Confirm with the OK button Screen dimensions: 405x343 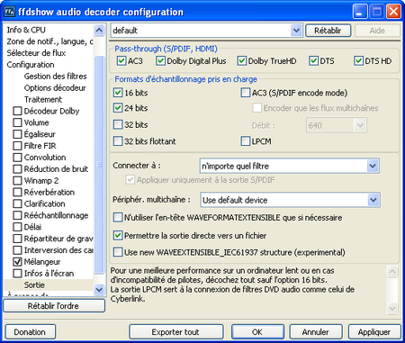click(x=257, y=332)
